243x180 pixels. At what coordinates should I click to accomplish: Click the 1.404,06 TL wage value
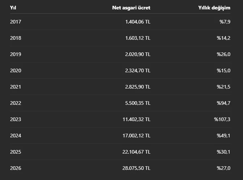(138, 22)
